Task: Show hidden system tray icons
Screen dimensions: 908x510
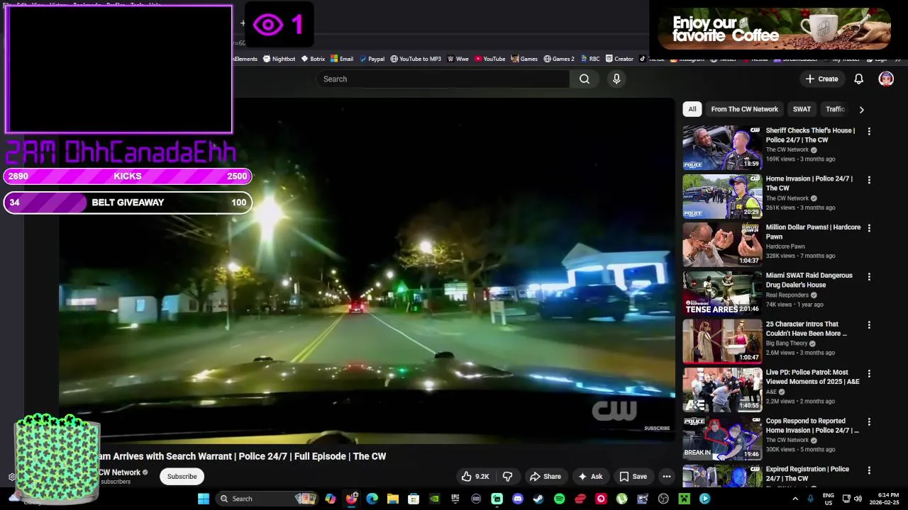Action: pos(794,499)
